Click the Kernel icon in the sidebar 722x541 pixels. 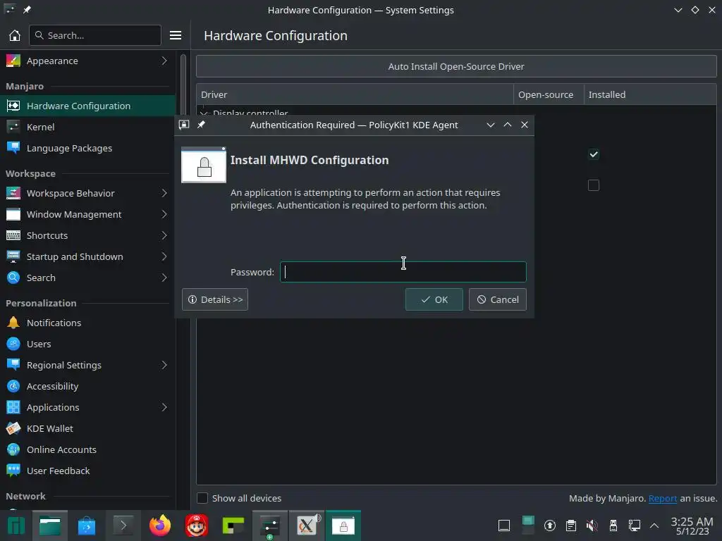pyautogui.click(x=13, y=127)
